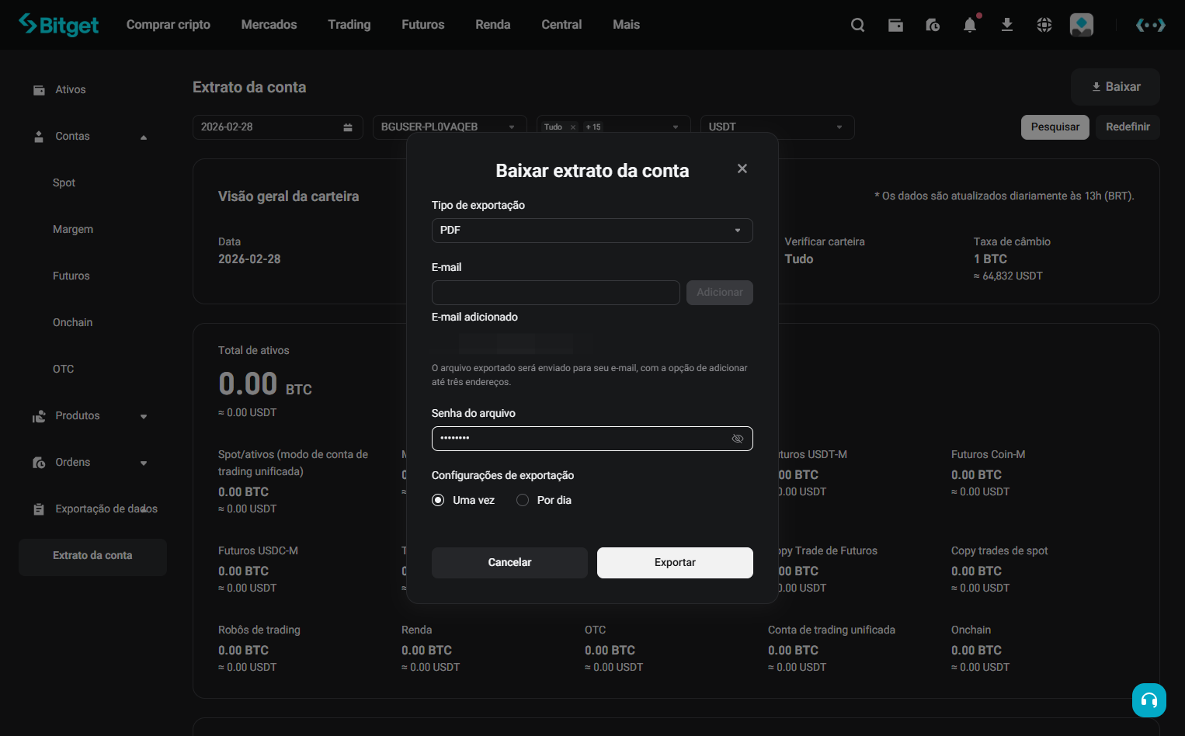Viewport: 1185px width, 736px height.
Task: Go to Onchain in the sidebar
Action: click(73, 323)
